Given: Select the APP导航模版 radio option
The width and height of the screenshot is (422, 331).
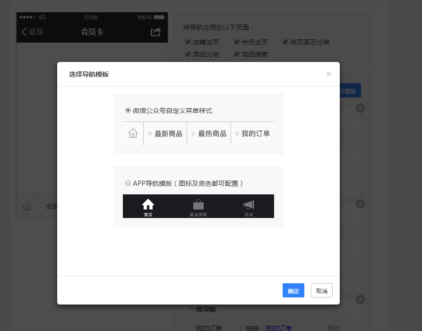Looking at the screenshot, I should (x=128, y=183).
